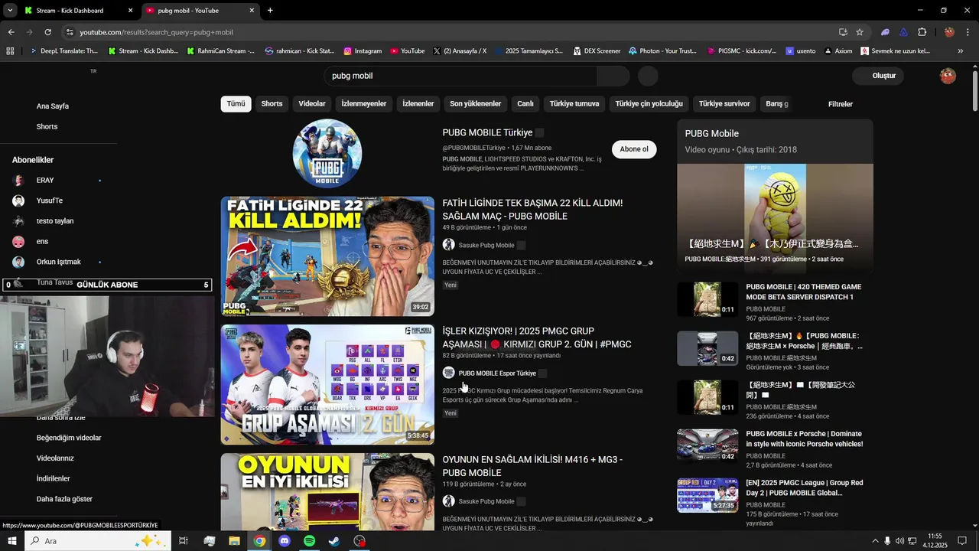Open the Chrome extensions puzzle icon
Screen dimensions: 979x551
pos(922,32)
